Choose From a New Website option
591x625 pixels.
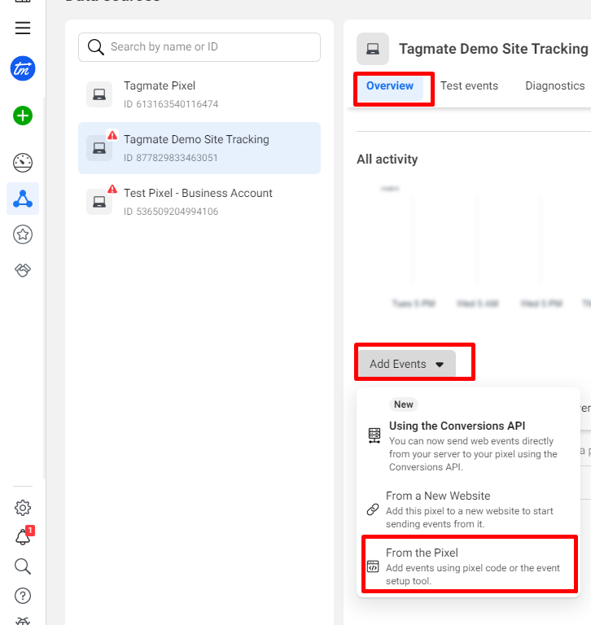pyautogui.click(x=468, y=509)
